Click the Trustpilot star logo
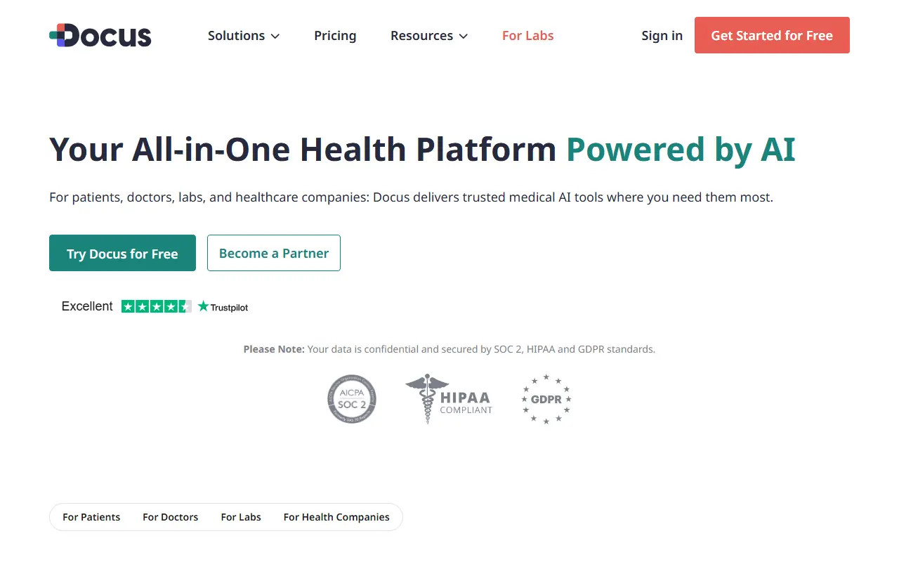The image size is (899, 562). tap(202, 306)
